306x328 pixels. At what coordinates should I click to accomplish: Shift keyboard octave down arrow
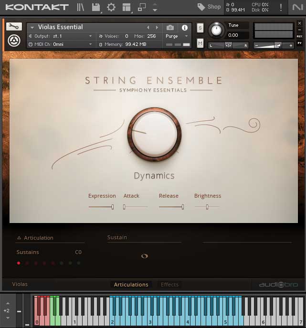click(8, 318)
